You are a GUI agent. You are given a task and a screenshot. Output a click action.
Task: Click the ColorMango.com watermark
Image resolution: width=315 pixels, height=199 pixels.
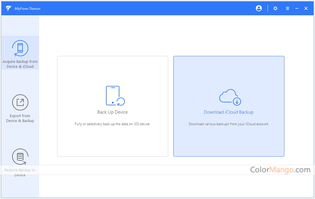tap(280, 170)
